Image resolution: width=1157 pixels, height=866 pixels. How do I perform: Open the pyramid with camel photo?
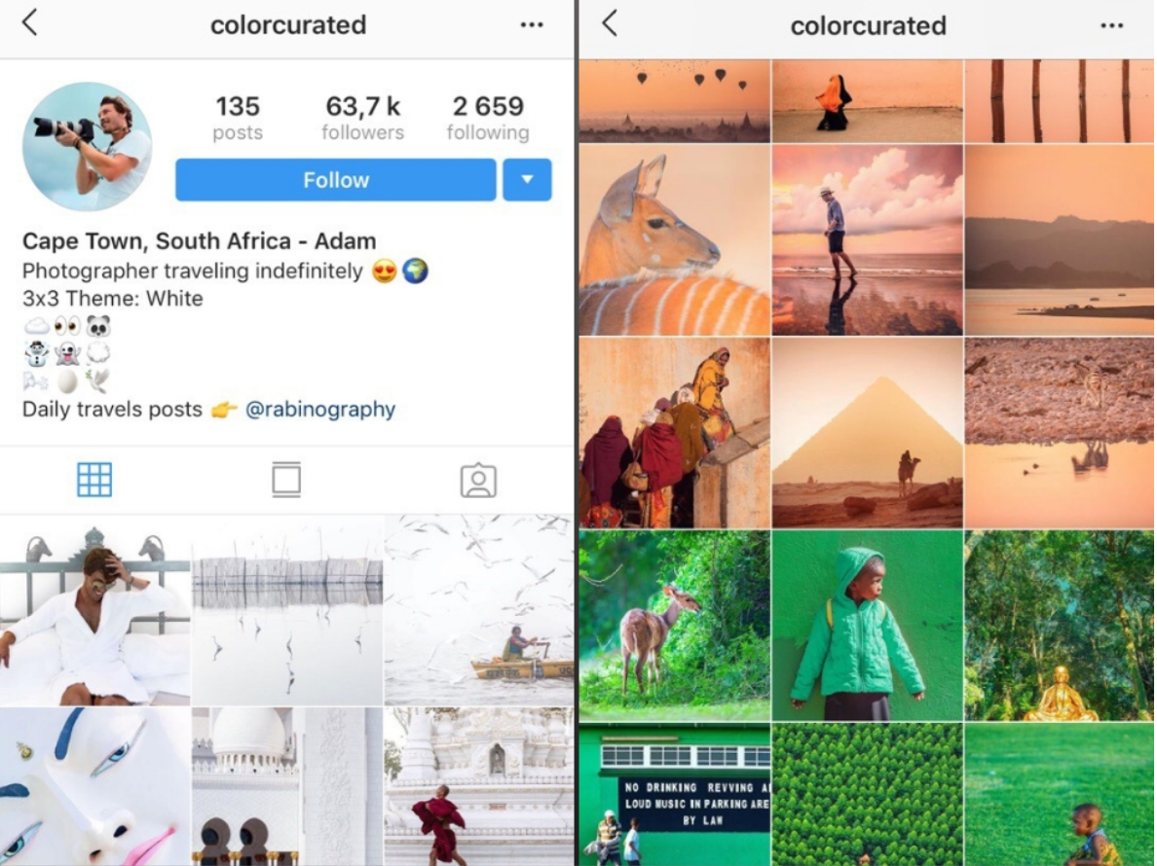tap(867, 433)
